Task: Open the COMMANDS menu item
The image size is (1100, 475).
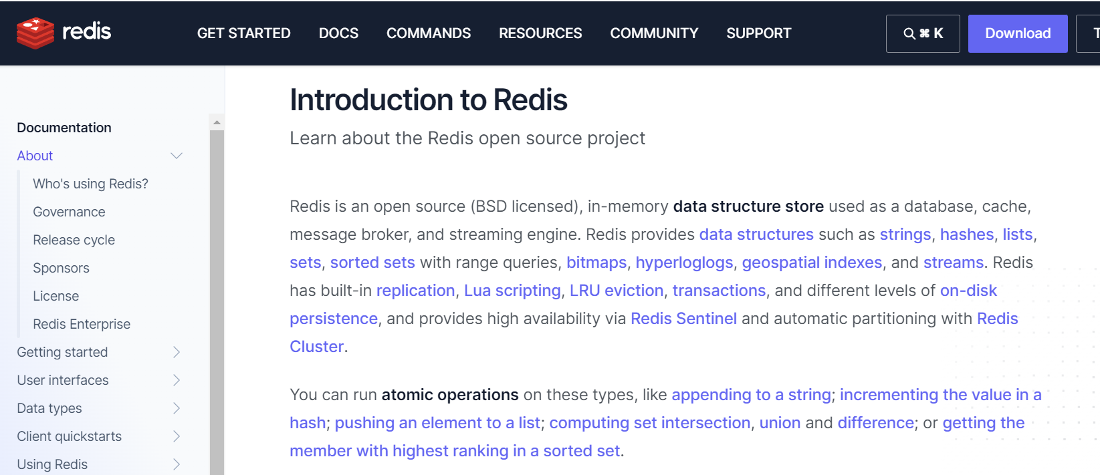Action: click(x=429, y=33)
